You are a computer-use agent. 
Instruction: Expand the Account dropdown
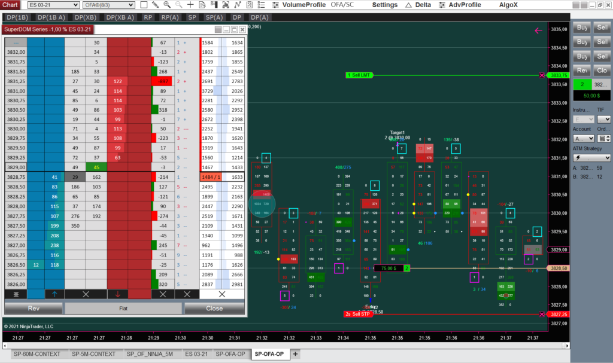pyautogui.click(x=583, y=138)
